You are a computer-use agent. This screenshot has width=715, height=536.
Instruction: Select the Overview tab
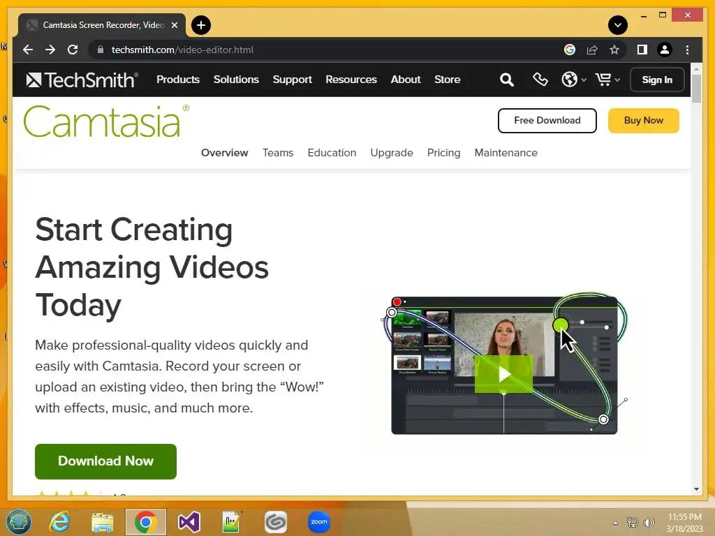[224, 153]
